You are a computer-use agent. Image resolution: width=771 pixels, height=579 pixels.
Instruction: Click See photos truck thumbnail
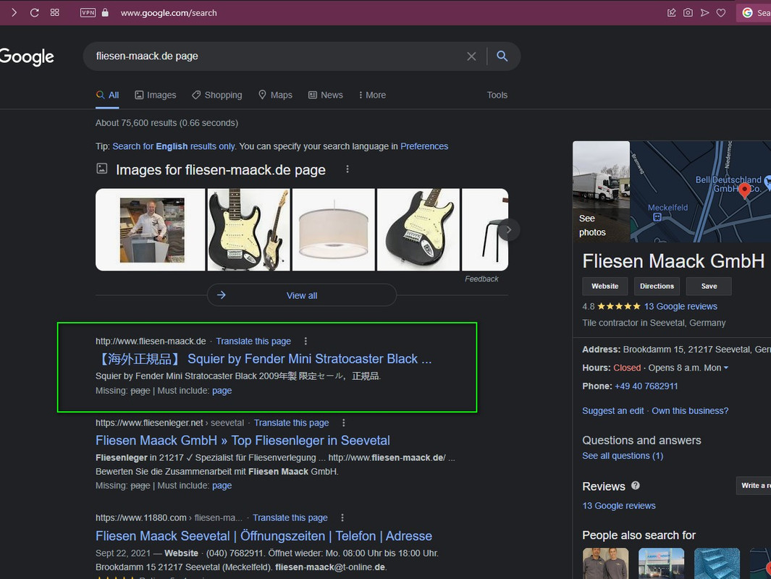(601, 192)
